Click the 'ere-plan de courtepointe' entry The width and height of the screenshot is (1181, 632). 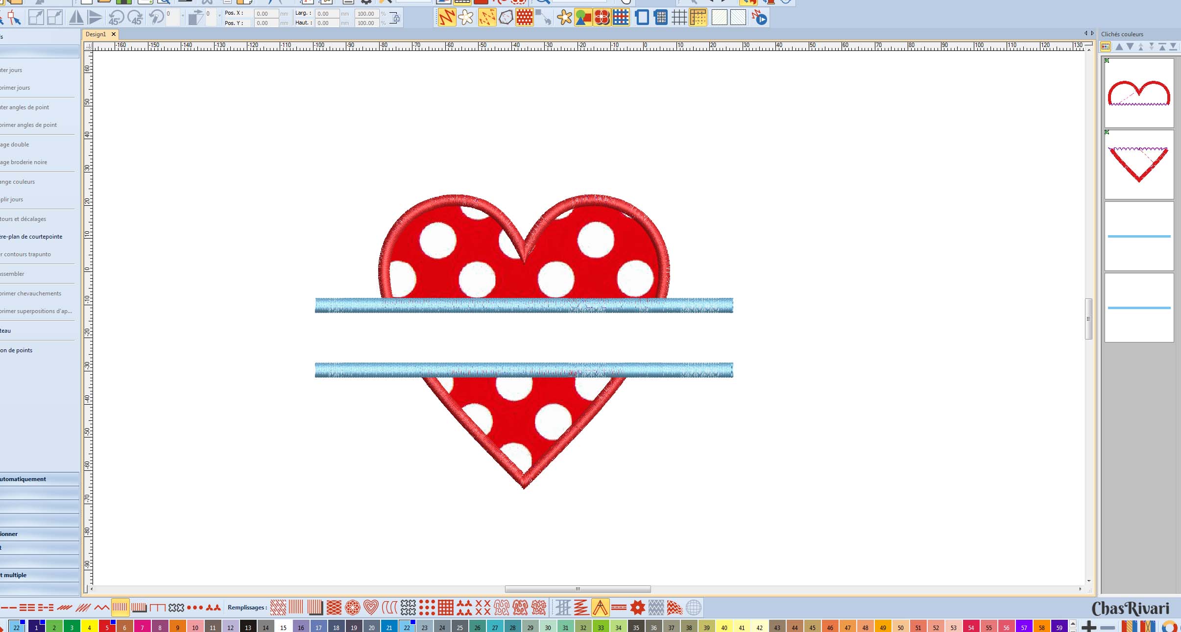[31, 237]
